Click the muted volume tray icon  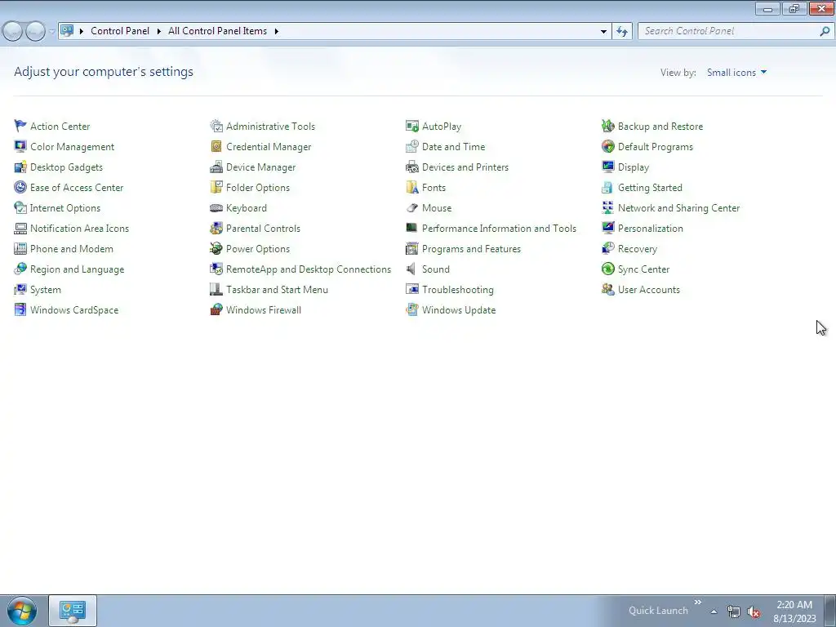click(x=754, y=611)
